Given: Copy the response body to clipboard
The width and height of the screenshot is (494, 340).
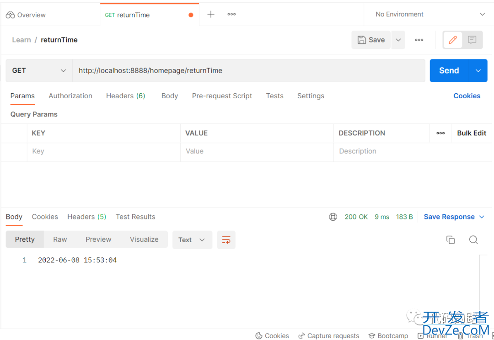Looking at the screenshot, I should coord(451,240).
